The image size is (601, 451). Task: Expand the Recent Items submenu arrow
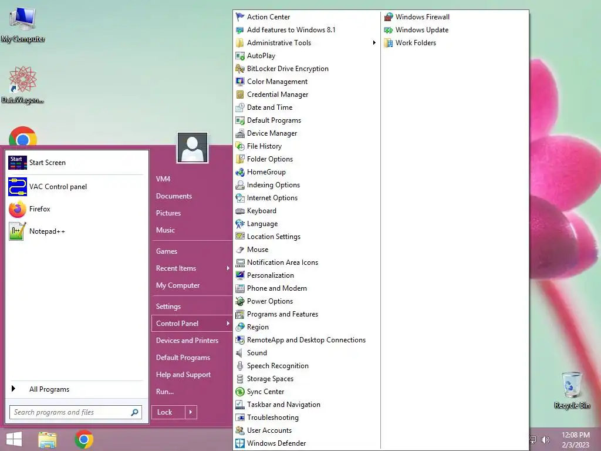point(228,268)
